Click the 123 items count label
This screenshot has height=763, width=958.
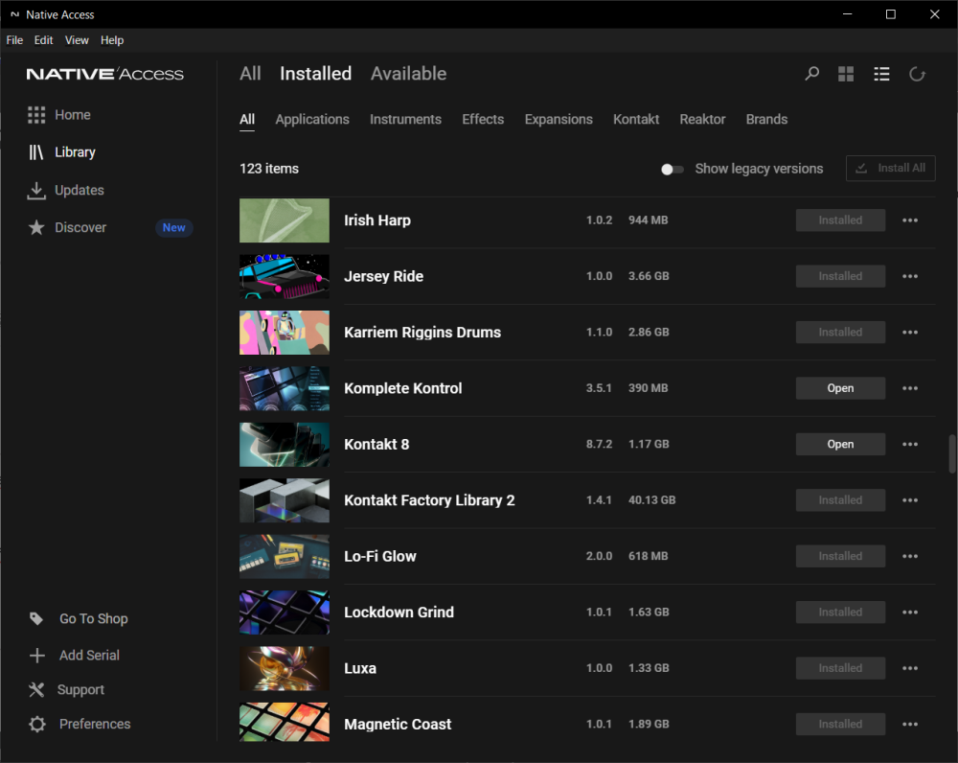pyautogui.click(x=269, y=169)
